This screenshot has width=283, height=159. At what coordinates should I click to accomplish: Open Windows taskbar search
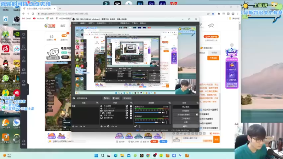tap(103, 155)
